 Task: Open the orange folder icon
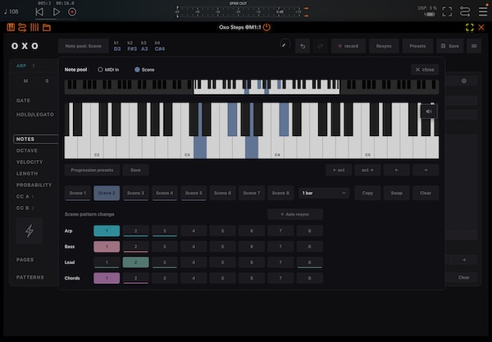(47, 28)
